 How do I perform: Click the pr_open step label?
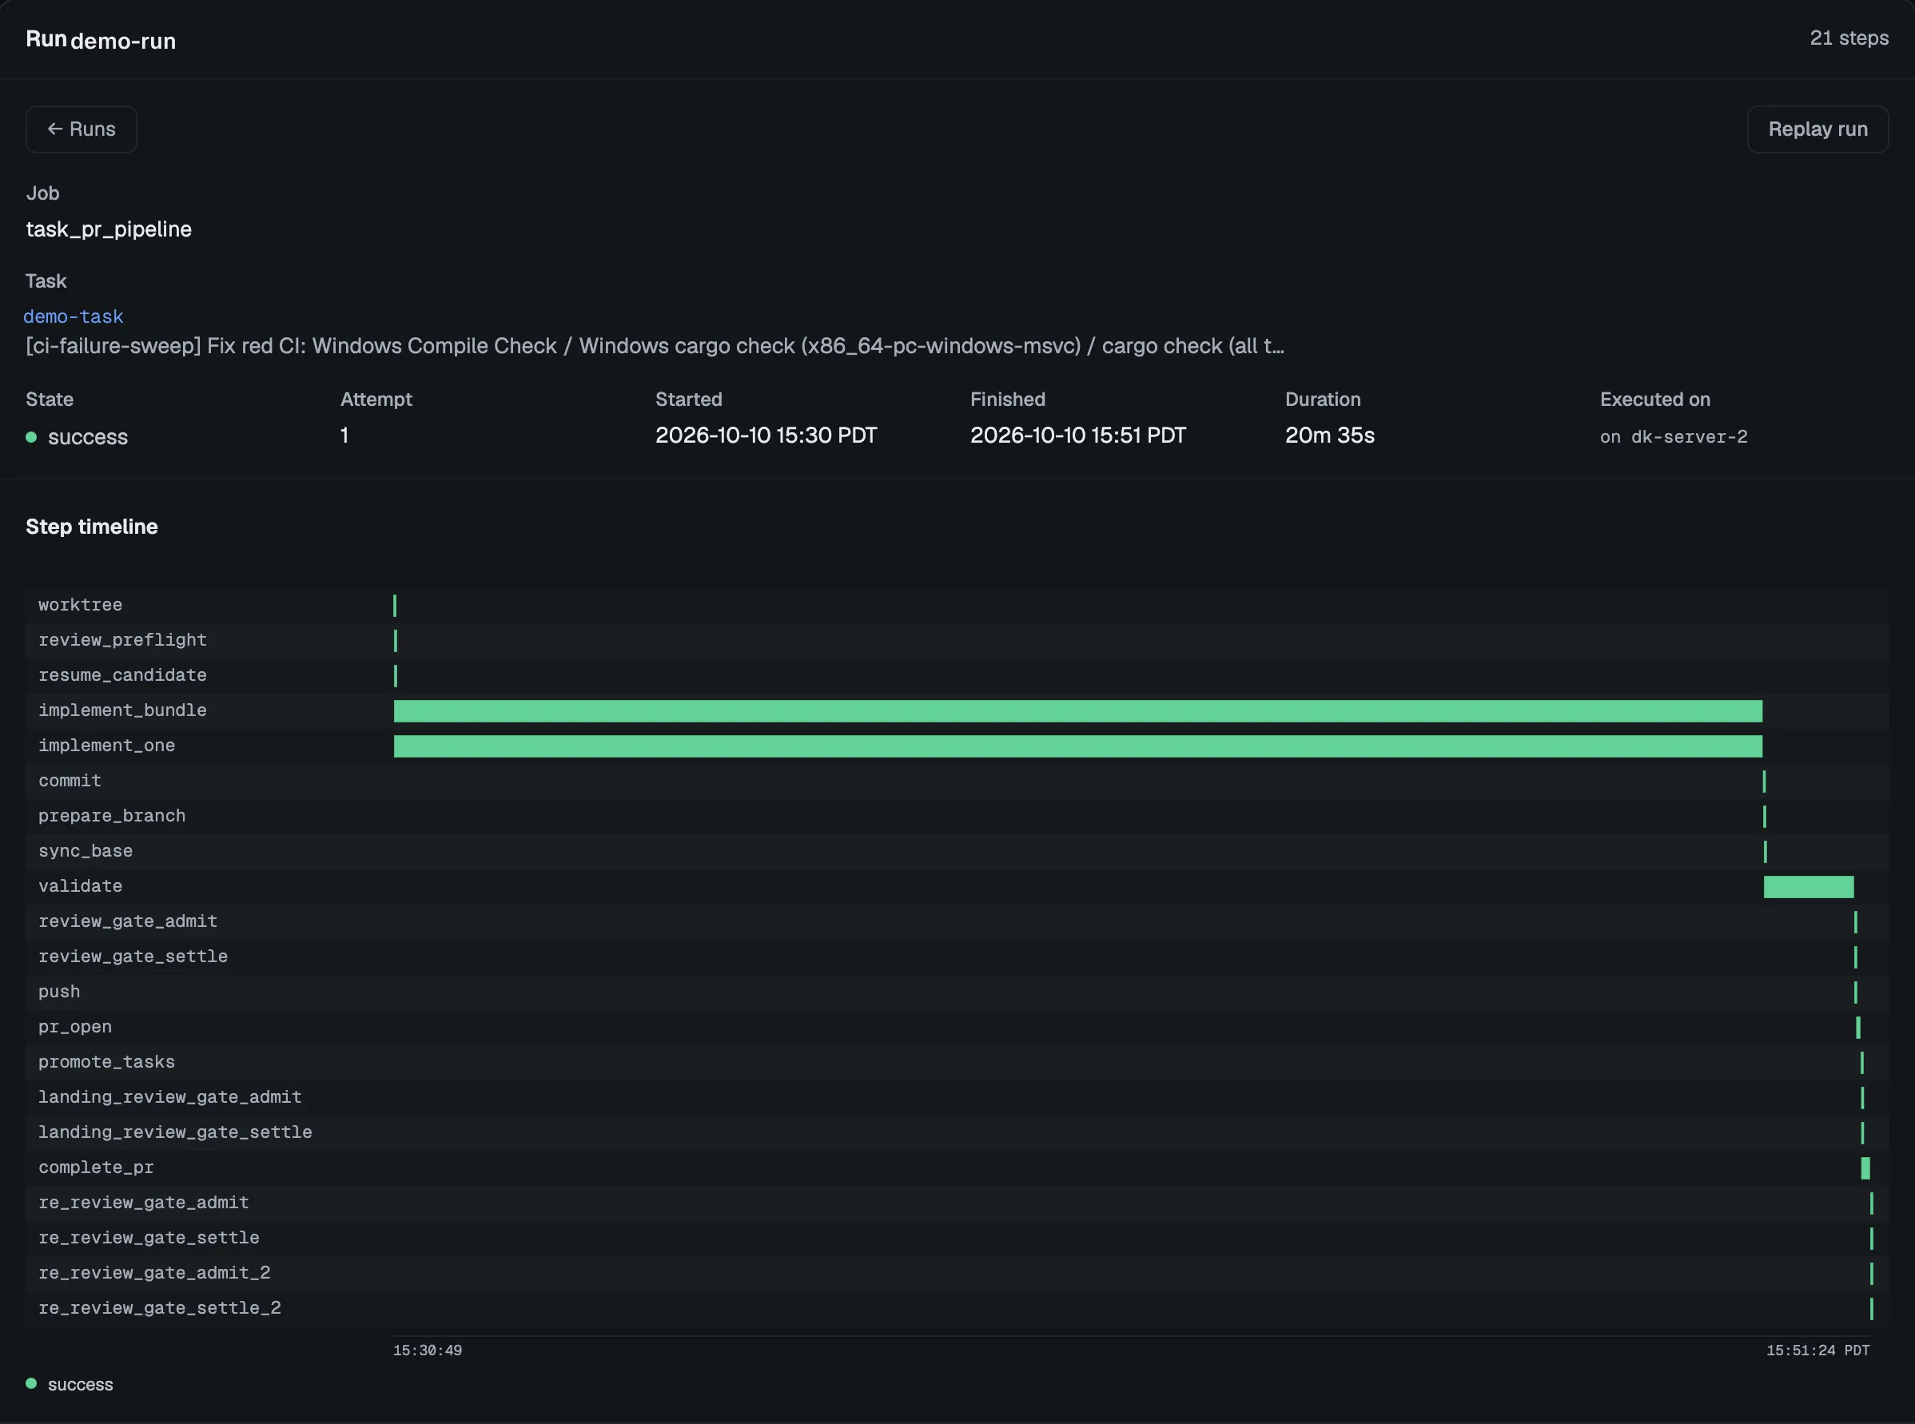75,1028
